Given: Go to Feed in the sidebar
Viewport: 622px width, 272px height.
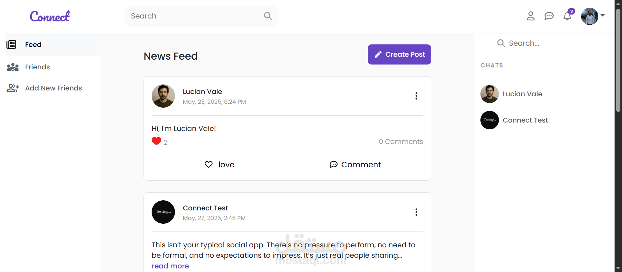Looking at the screenshot, I should (53, 45).
